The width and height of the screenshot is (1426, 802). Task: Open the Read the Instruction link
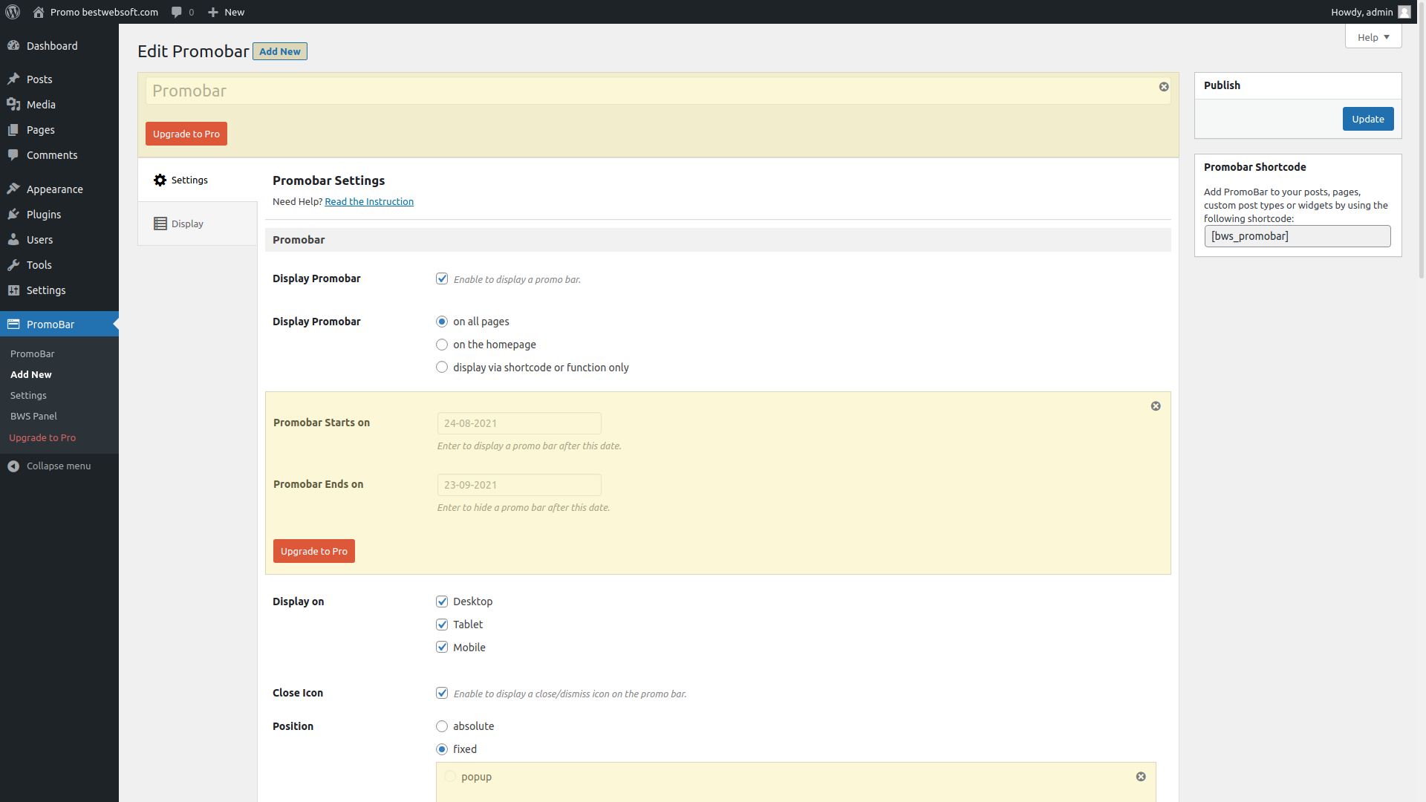pos(369,202)
